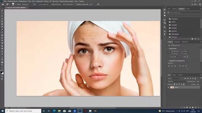Image resolution: width=202 pixels, height=113 pixels.
Task: Add layer style with fx icon
Action: coord(184,107)
